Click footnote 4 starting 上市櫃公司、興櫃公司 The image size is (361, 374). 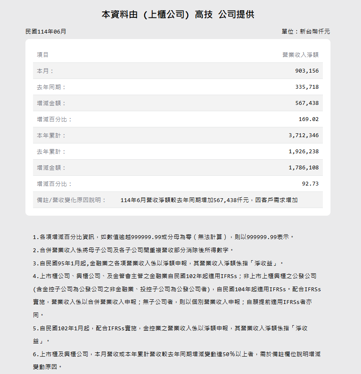(x=177, y=295)
